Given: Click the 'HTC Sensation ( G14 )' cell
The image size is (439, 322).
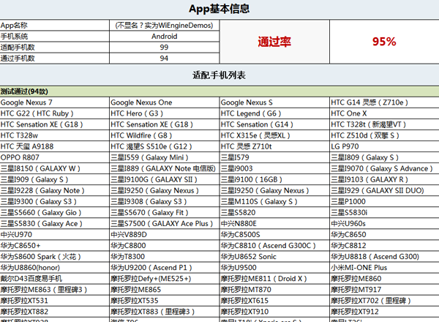Looking at the screenshot, I should pyautogui.click(x=274, y=124).
